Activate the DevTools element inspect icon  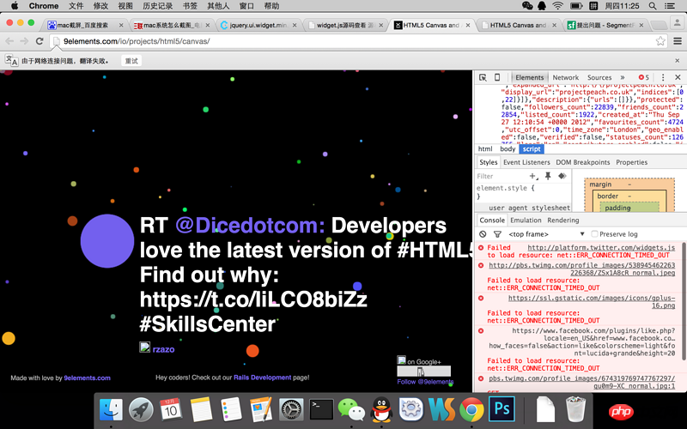[x=483, y=77]
